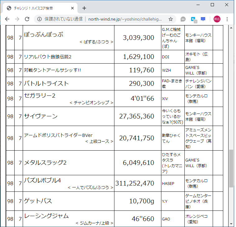Click the scrollbar down arrow
This screenshot has width=236, height=227.
(x=231, y=224)
